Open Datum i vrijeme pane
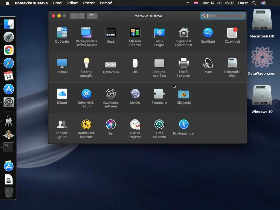 coord(135,129)
